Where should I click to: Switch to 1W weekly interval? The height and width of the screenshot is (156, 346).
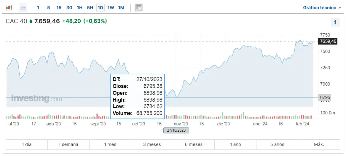click(111, 8)
